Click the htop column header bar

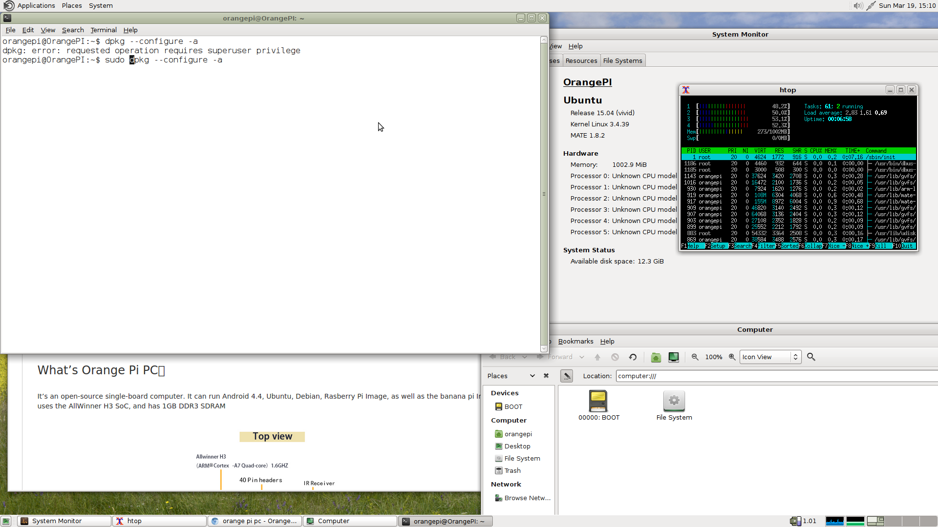tap(798, 151)
